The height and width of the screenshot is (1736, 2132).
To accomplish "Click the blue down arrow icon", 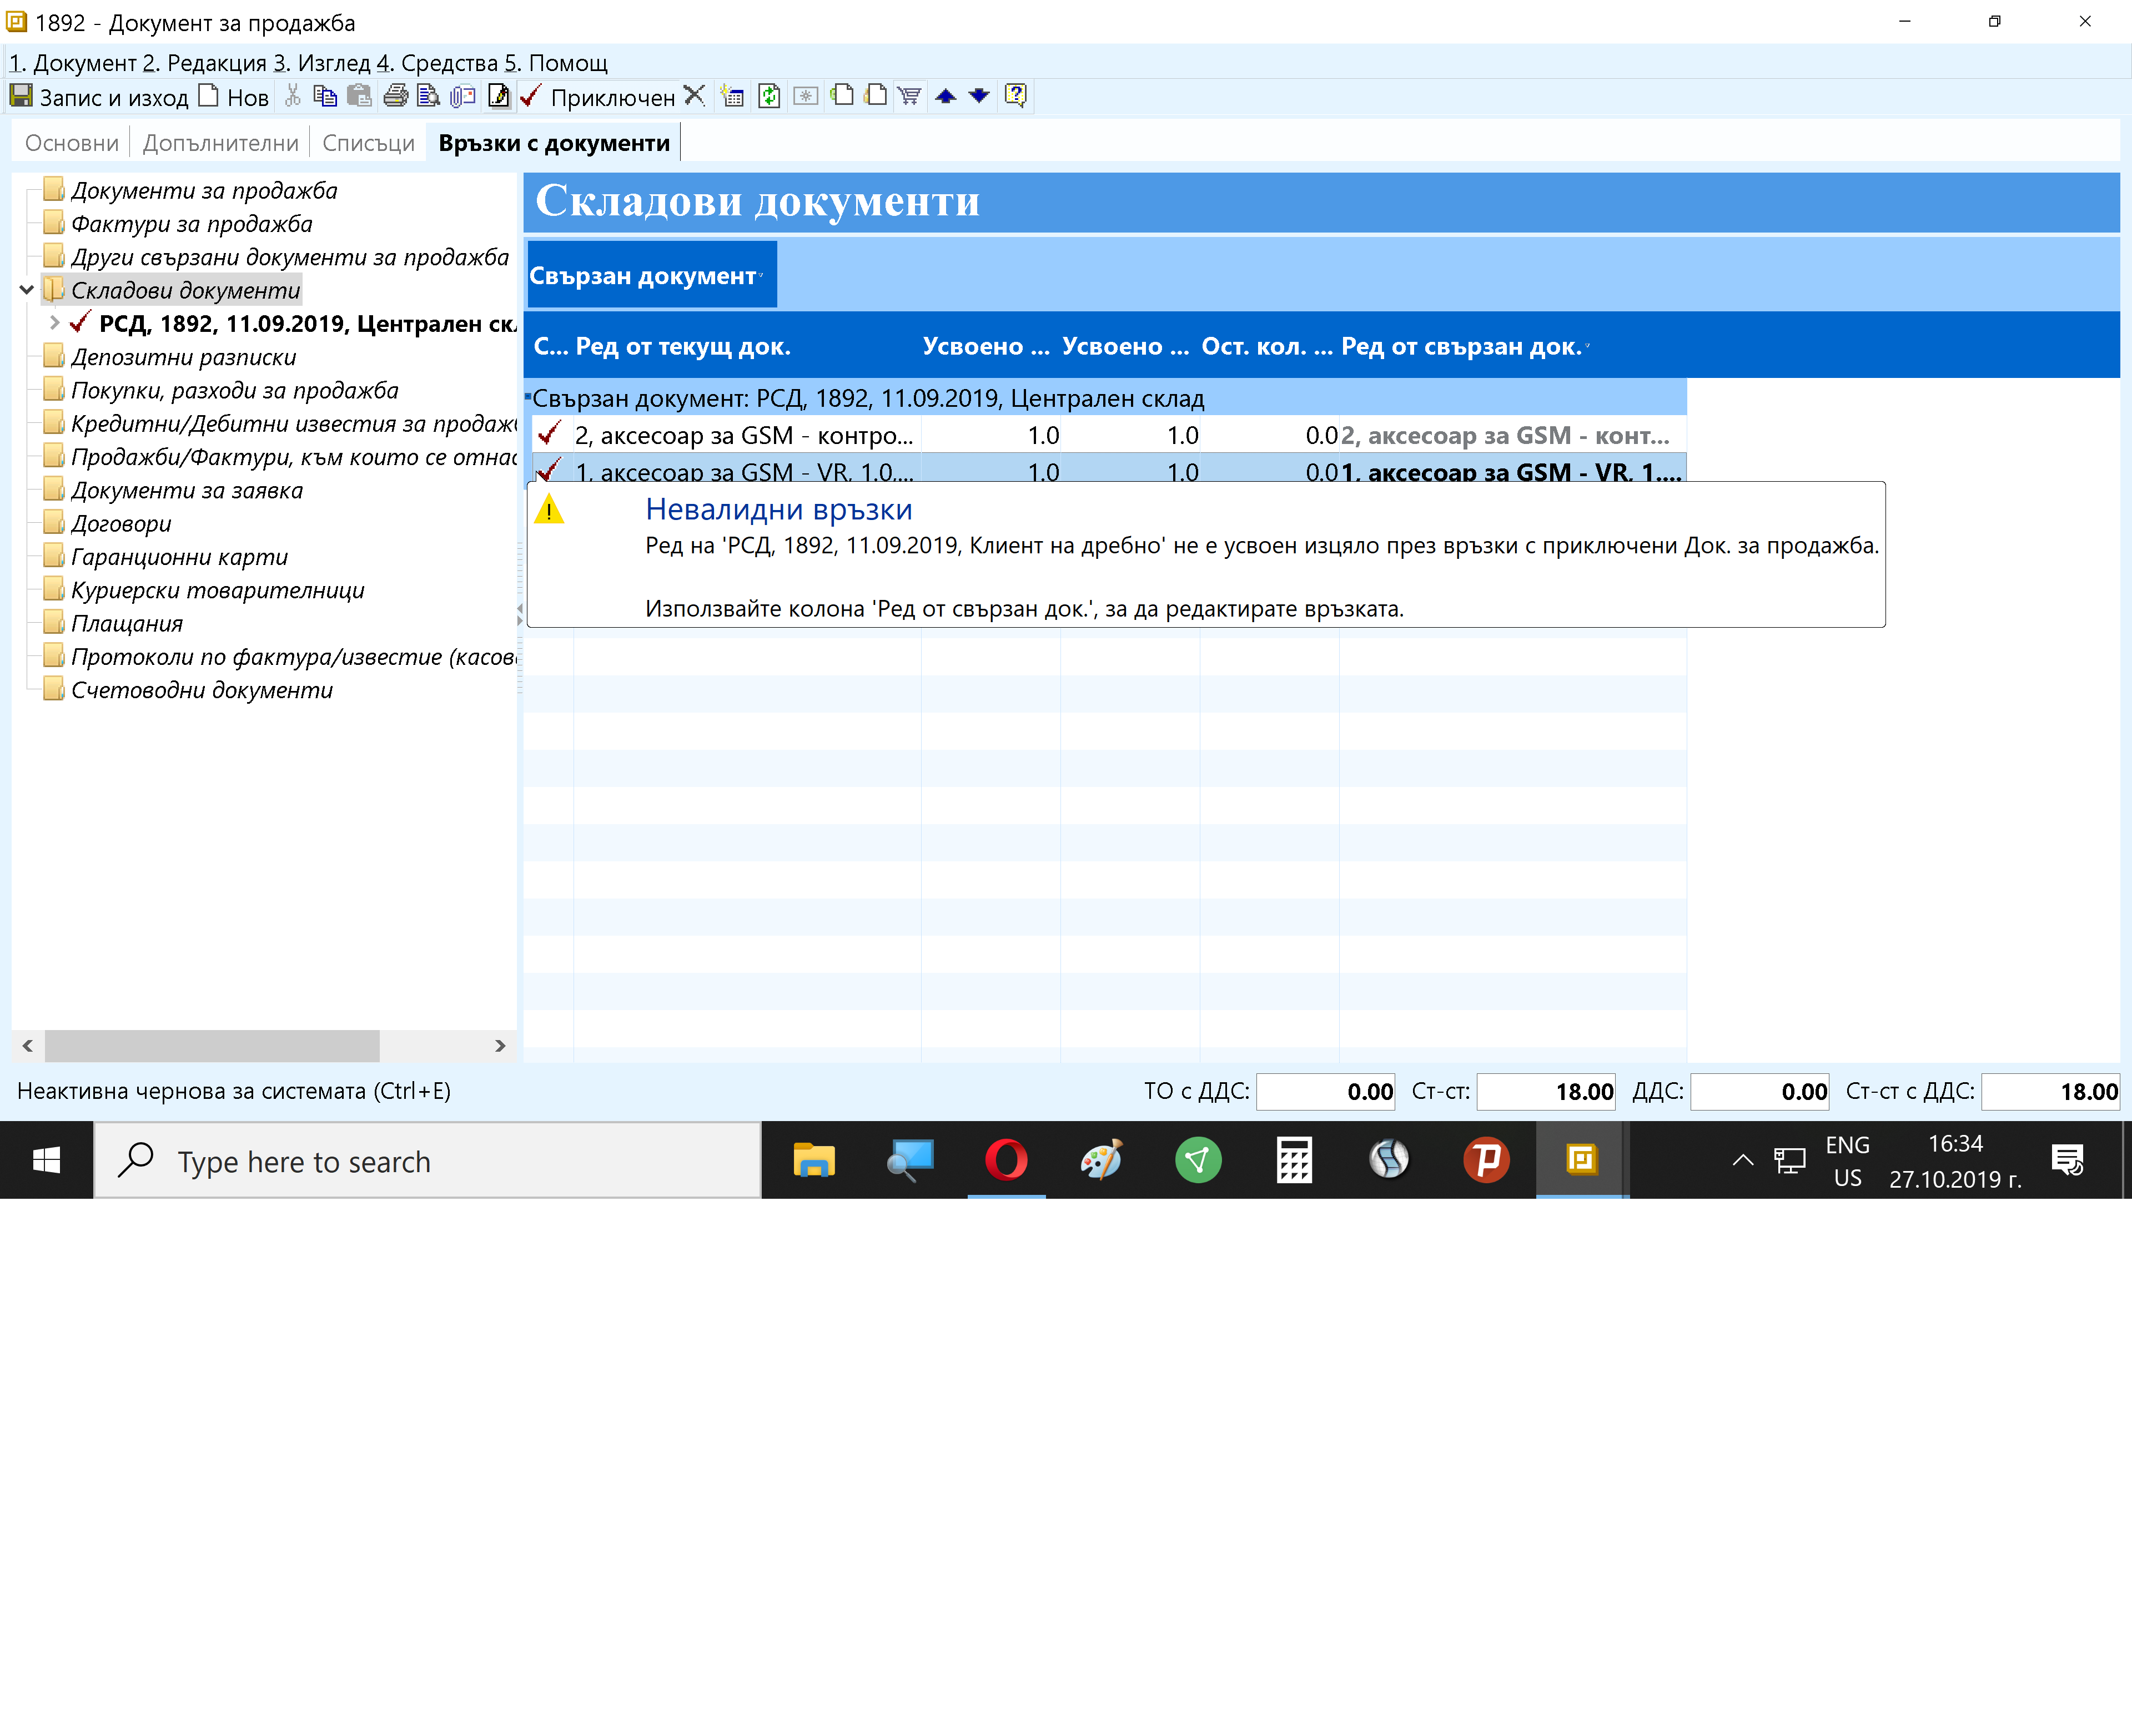I will [978, 96].
